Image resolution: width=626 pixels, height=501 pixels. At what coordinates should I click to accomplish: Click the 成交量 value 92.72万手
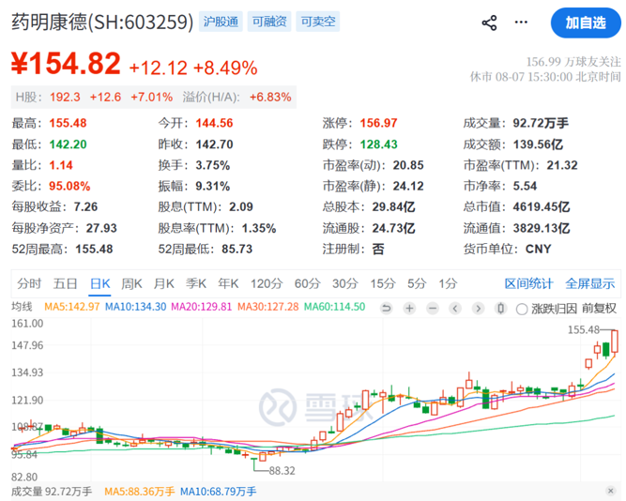pyautogui.click(x=541, y=123)
